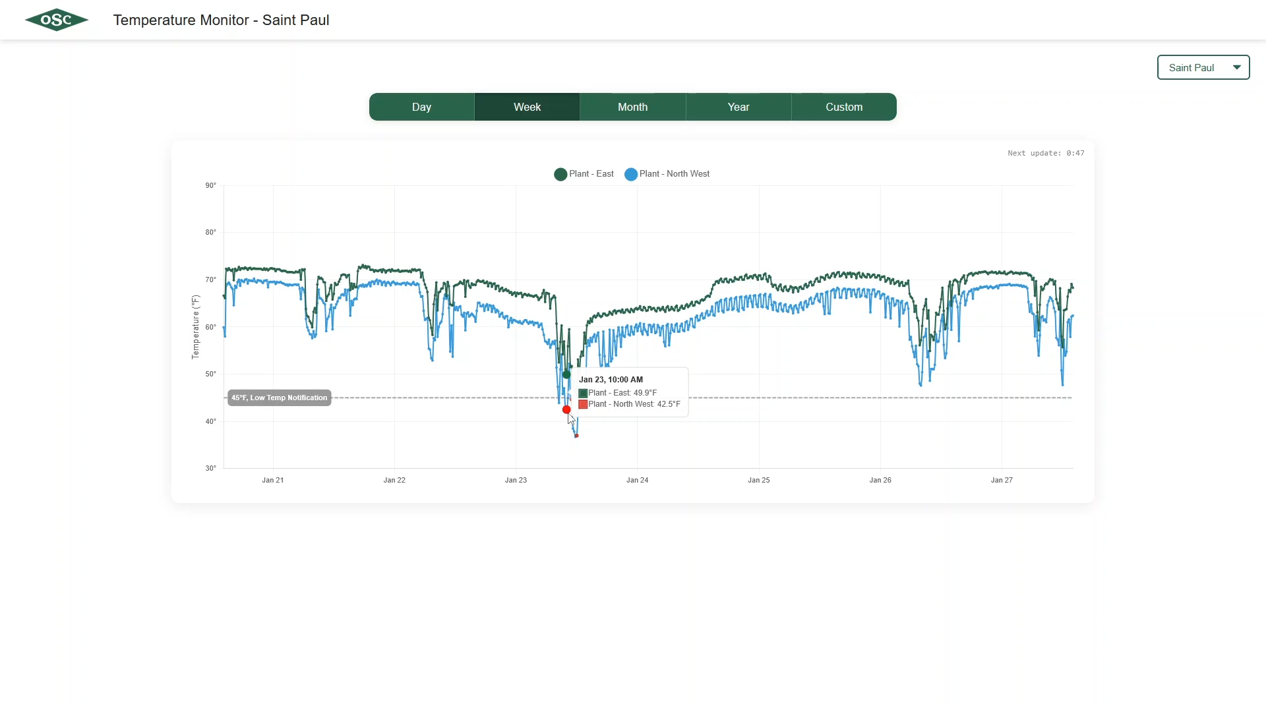1266x712 pixels.
Task: Click Plant - North West legend label
Action: coord(674,174)
